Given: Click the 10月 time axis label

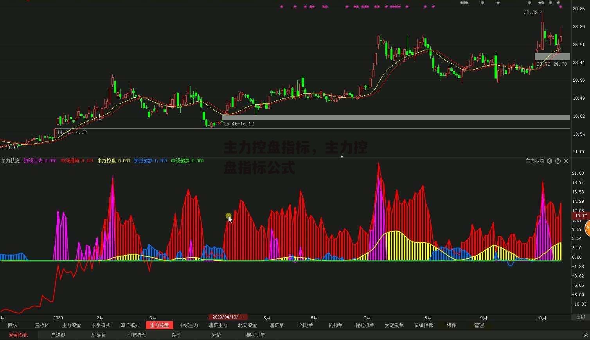Looking at the screenshot, I should point(541,318).
